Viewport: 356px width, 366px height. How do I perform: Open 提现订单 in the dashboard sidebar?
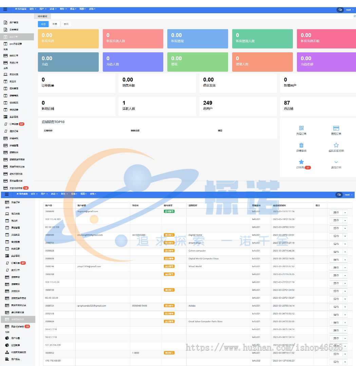point(14,55)
